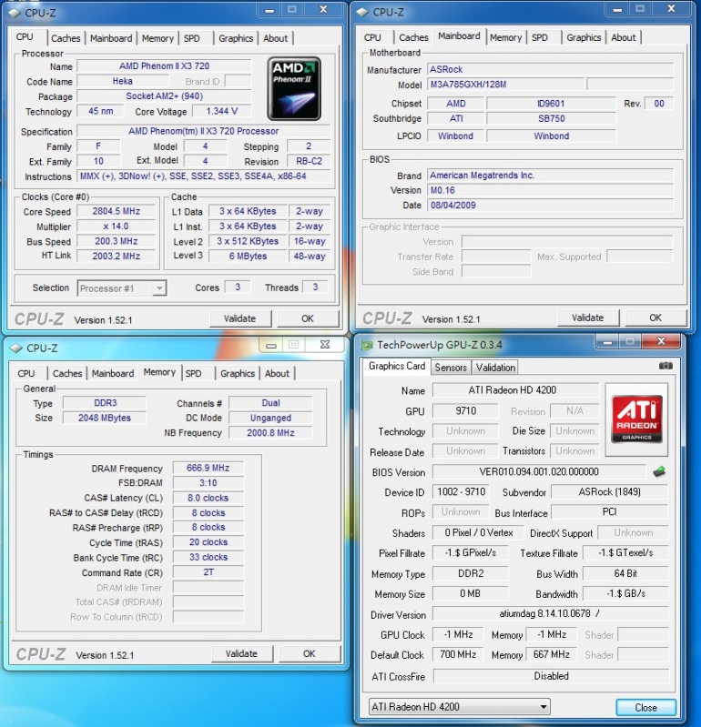
Task: Open Caches tab in the Mainboard window
Action: tap(413, 37)
